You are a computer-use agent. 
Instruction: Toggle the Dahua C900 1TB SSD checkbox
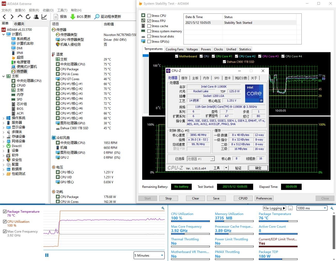[224, 62]
